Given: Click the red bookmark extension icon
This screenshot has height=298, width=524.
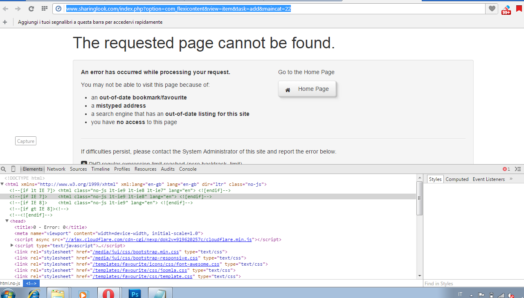Looking at the screenshot, I should (x=519, y=8).
